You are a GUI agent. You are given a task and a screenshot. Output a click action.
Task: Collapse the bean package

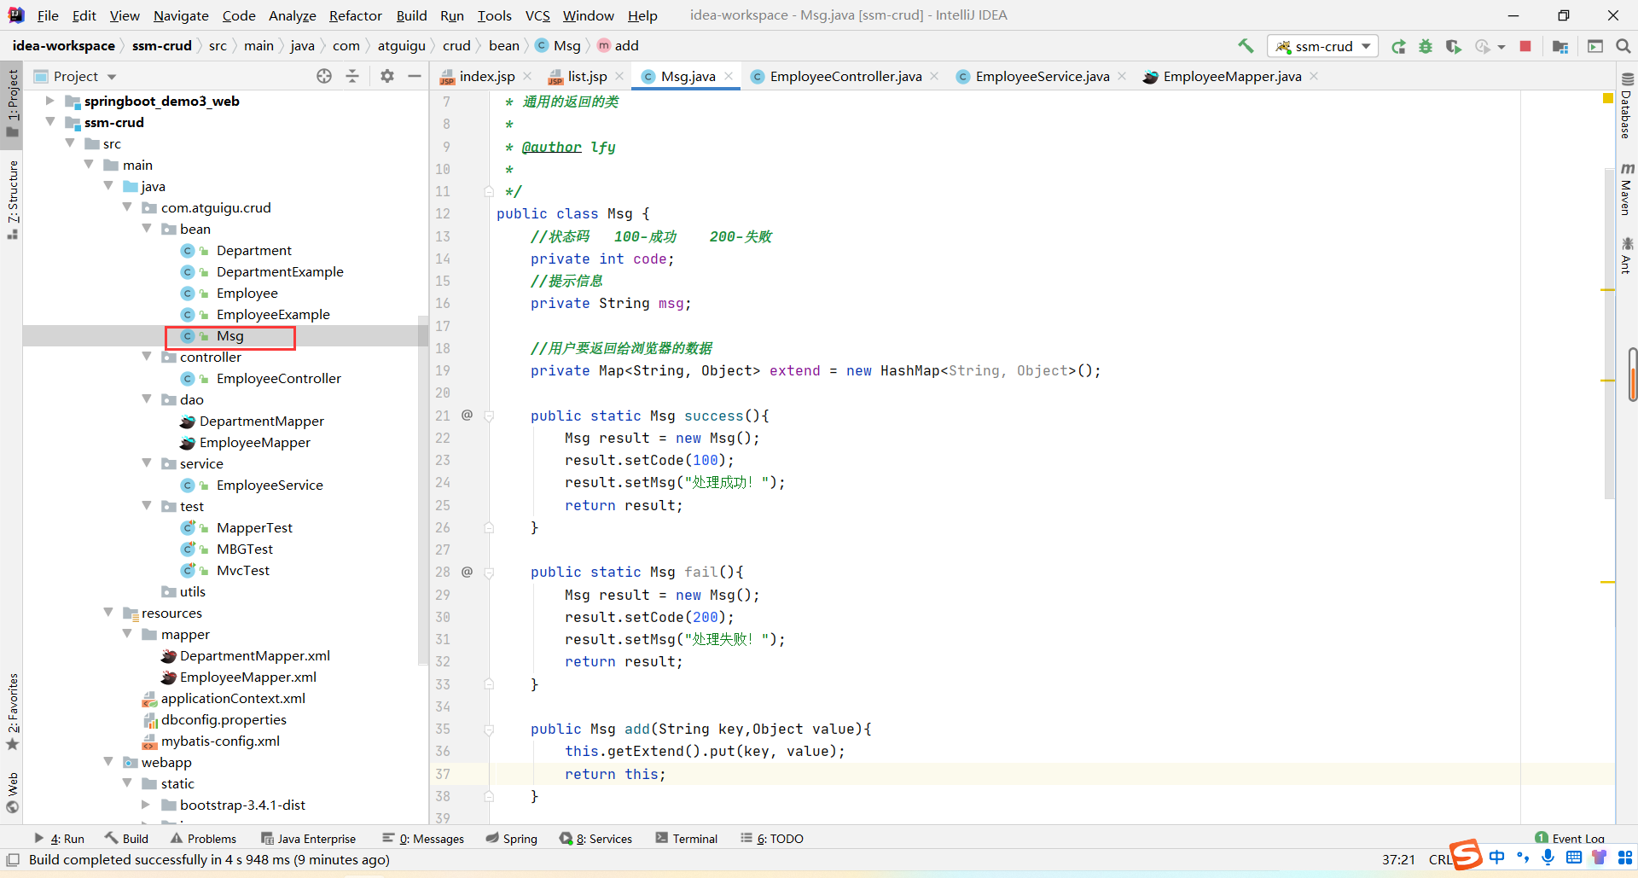pos(147,229)
